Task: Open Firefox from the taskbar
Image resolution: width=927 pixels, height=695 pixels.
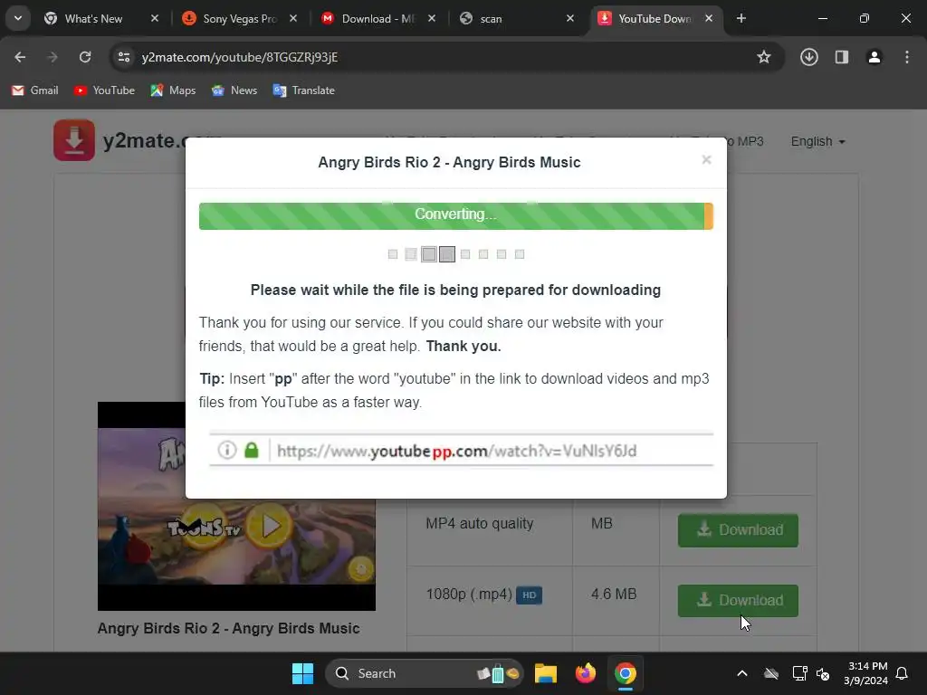Action: (586, 673)
